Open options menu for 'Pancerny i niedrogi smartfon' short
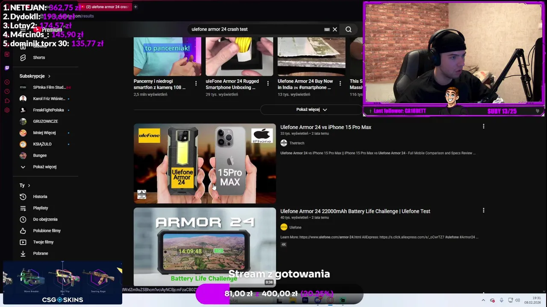The image size is (547, 307). tap(196, 83)
